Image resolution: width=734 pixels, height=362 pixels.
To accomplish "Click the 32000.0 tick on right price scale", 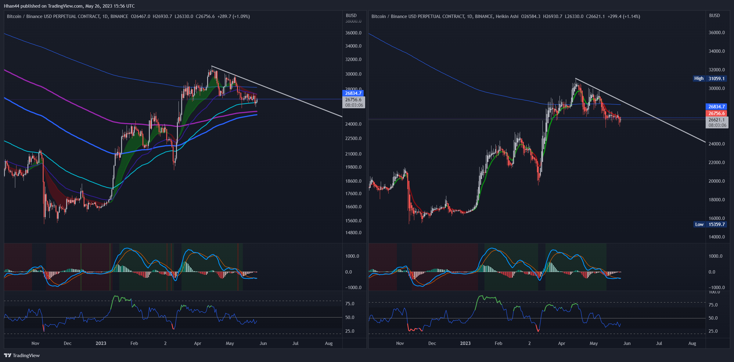I will point(717,70).
